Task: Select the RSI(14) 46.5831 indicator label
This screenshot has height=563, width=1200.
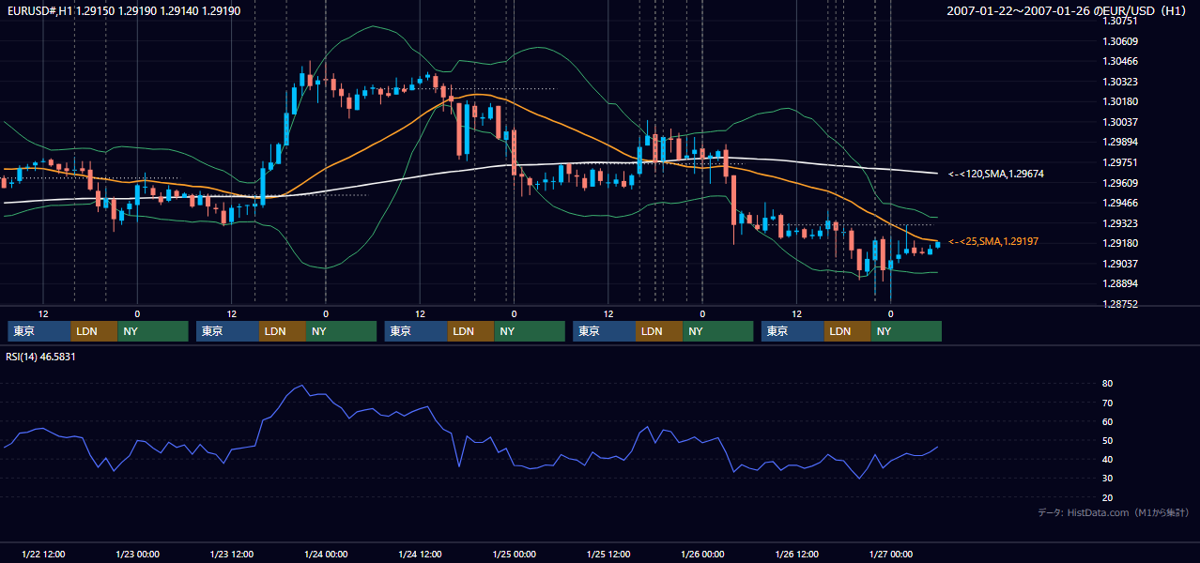Action: [40, 357]
